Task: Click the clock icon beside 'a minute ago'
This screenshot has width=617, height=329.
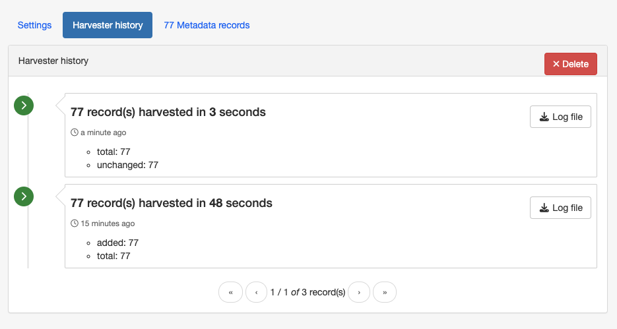Action: coord(75,133)
